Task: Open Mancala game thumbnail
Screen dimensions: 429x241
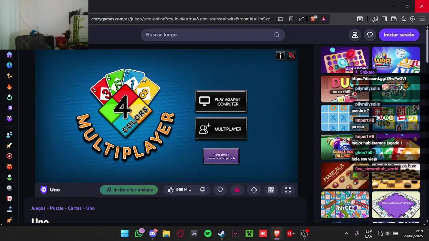Action: [x=345, y=176]
